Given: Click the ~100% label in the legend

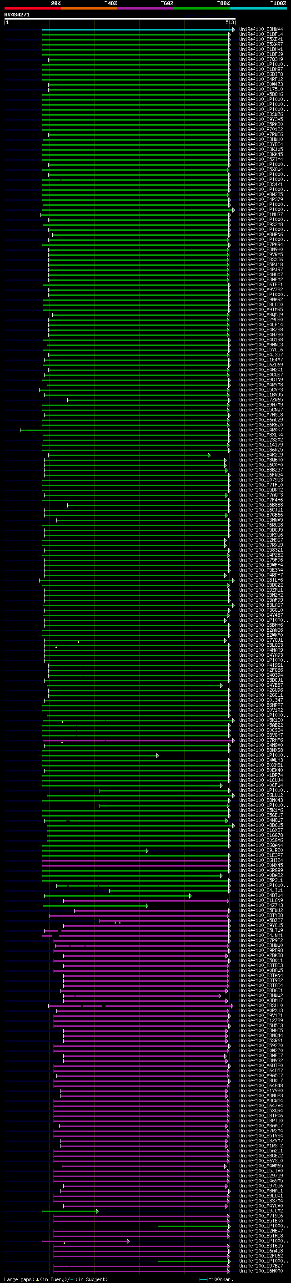Looking at the screenshot, I should (279, 3).
